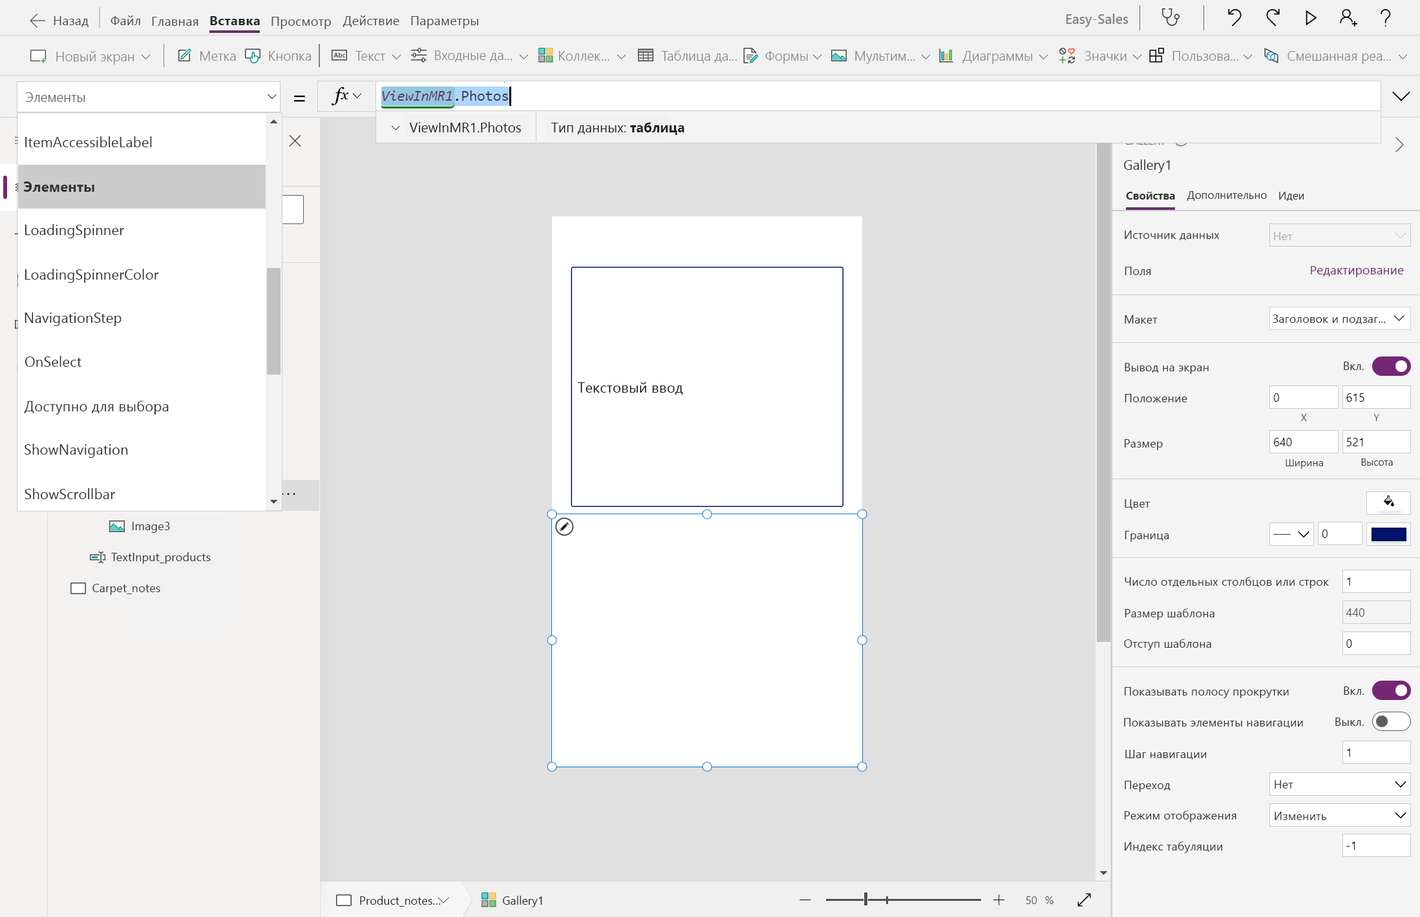The width and height of the screenshot is (1420, 917).
Task: Expand the formula bar chevron
Action: tap(1401, 96)
